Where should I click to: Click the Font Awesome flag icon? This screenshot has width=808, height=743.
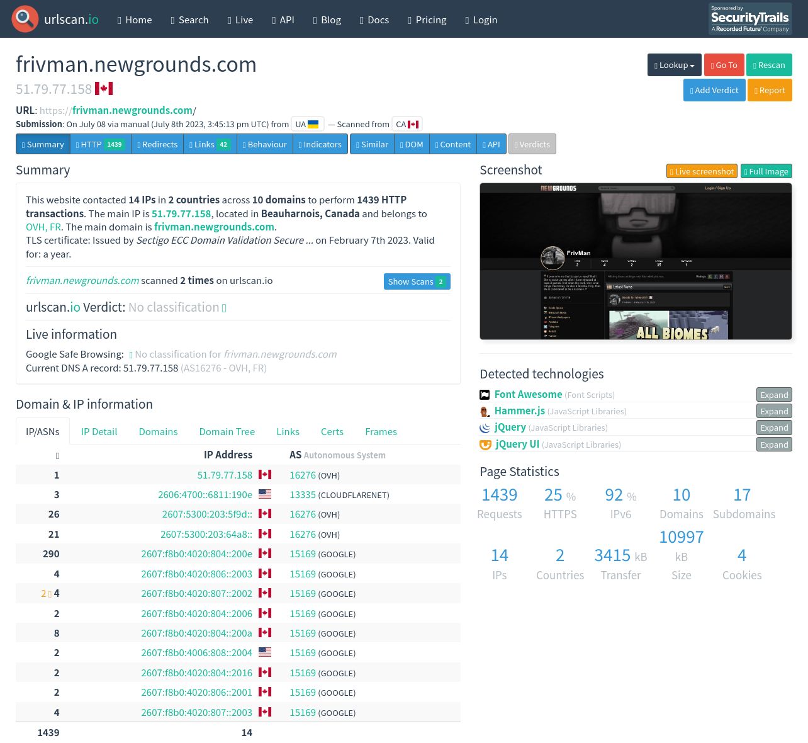485,395
